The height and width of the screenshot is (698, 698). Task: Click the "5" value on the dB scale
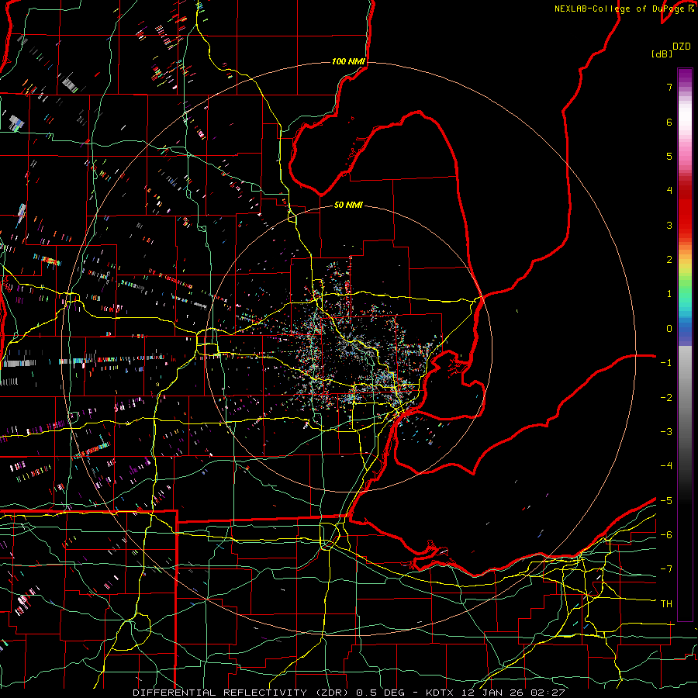coord(669,156)
